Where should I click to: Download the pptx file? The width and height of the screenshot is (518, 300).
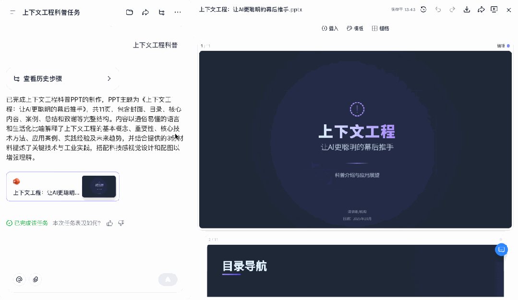[x=467, y=10]
